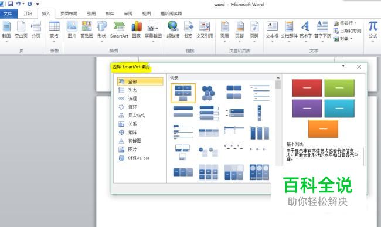Viewport: 381px width, 227px height.
Task: Choose the hexagon cluster SmartArt thumbnail
Action: (x=209, y=93)
